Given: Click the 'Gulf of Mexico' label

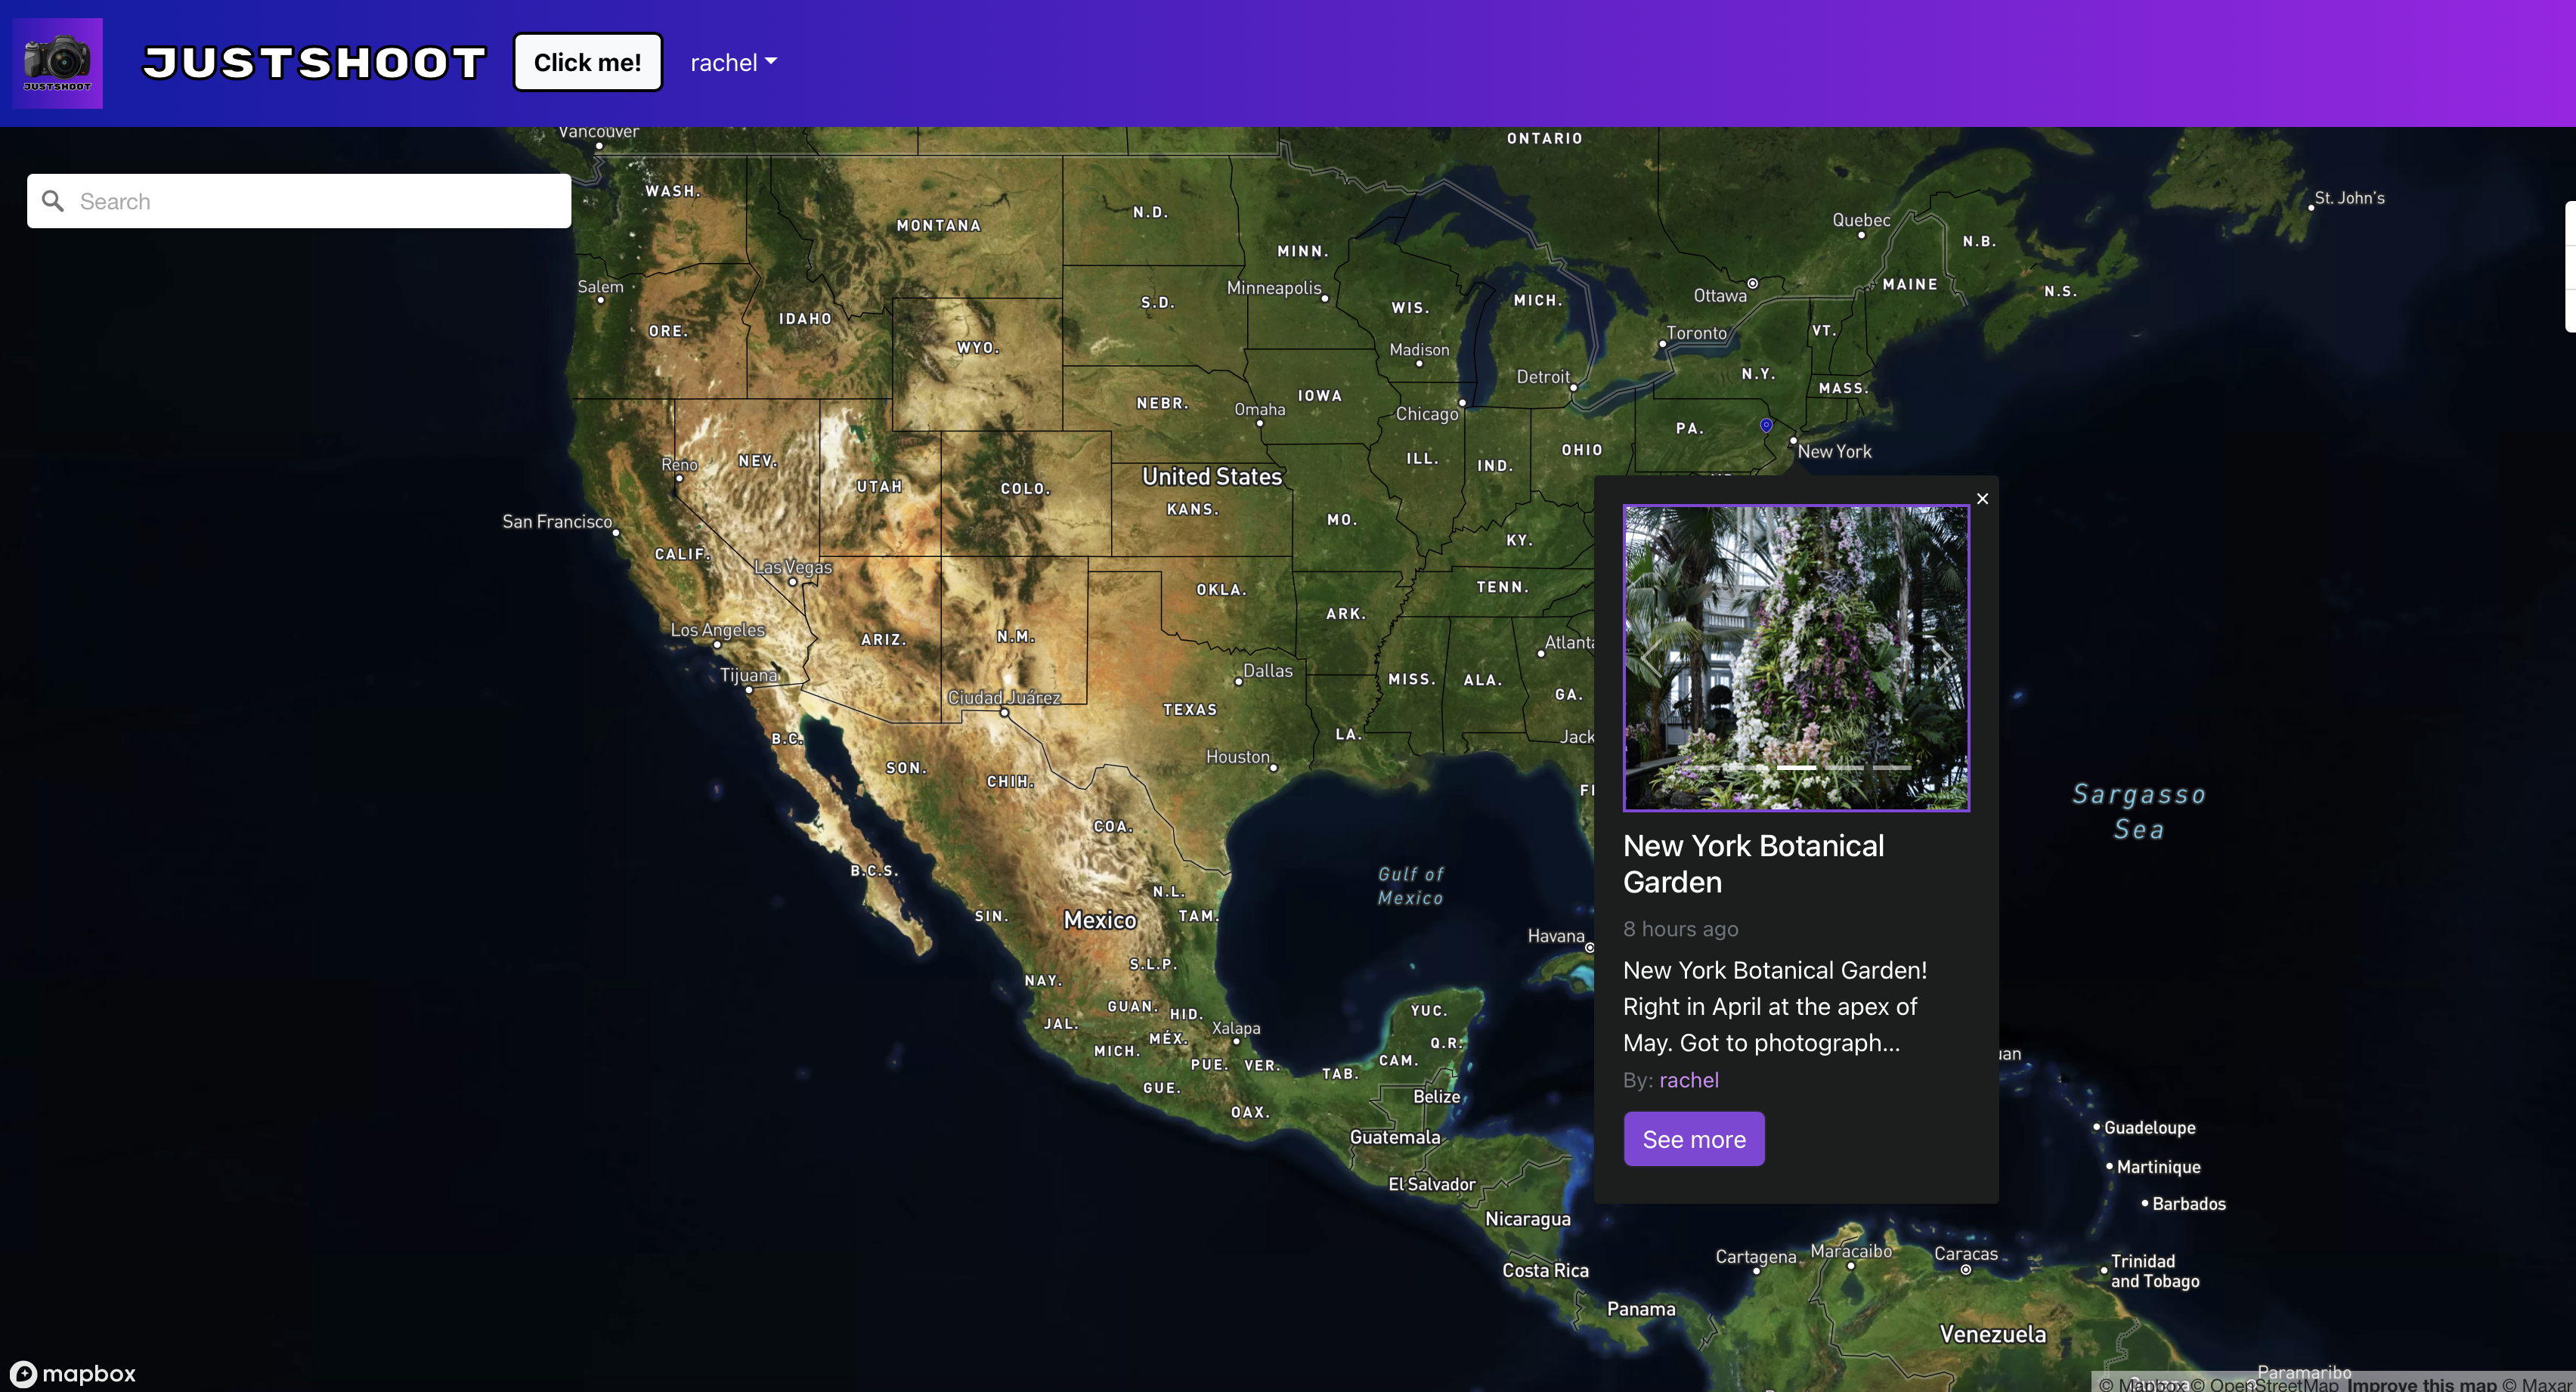Looking at the screenshot, I should point(1411,886).
